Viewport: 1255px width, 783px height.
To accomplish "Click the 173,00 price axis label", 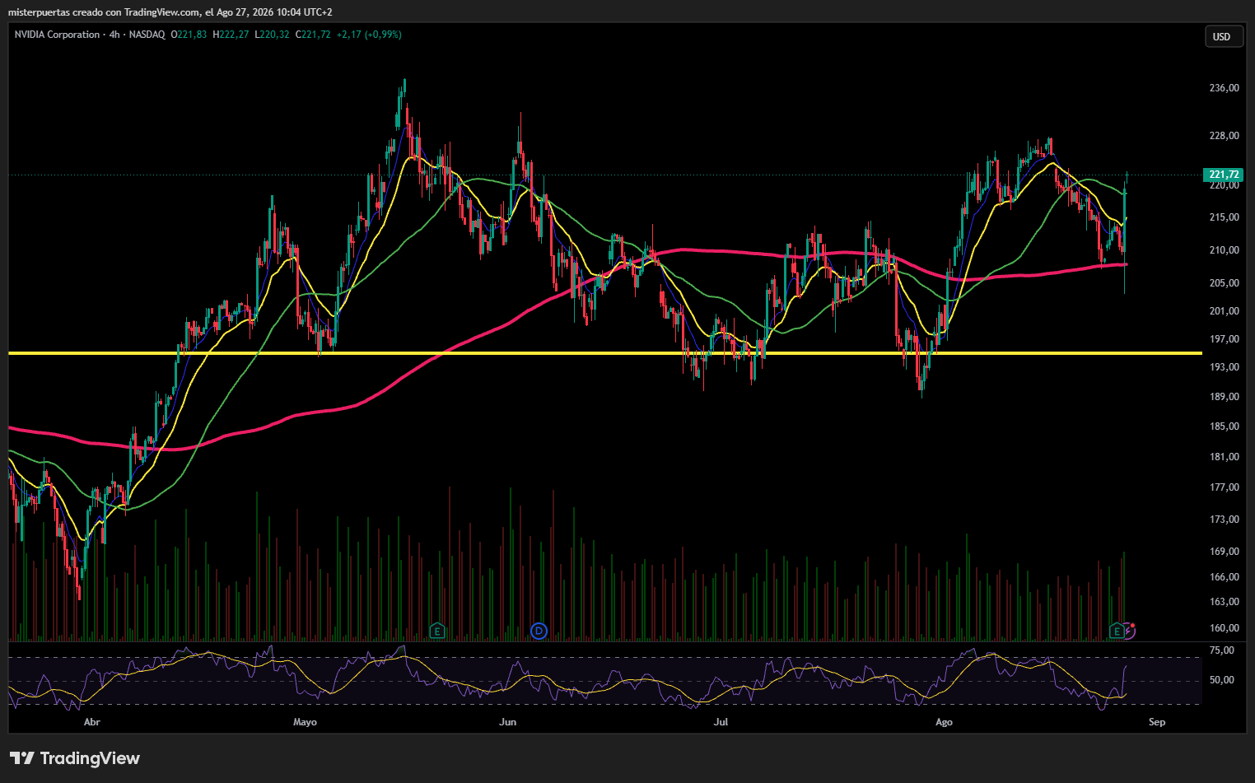I will pyautogui.click(x=1224, y=520).
